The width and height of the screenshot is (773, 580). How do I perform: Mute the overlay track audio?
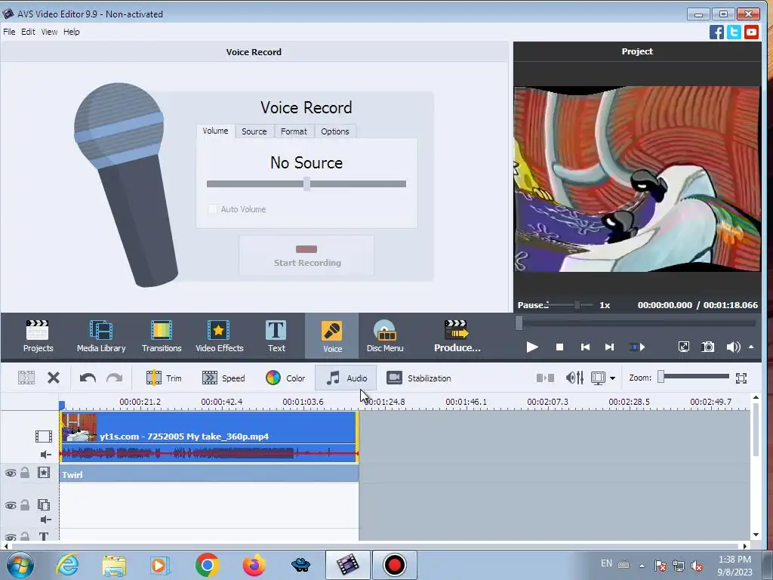(45, 520)
